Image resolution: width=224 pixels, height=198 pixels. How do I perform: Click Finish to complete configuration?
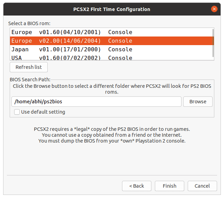[x=169, y=186]
